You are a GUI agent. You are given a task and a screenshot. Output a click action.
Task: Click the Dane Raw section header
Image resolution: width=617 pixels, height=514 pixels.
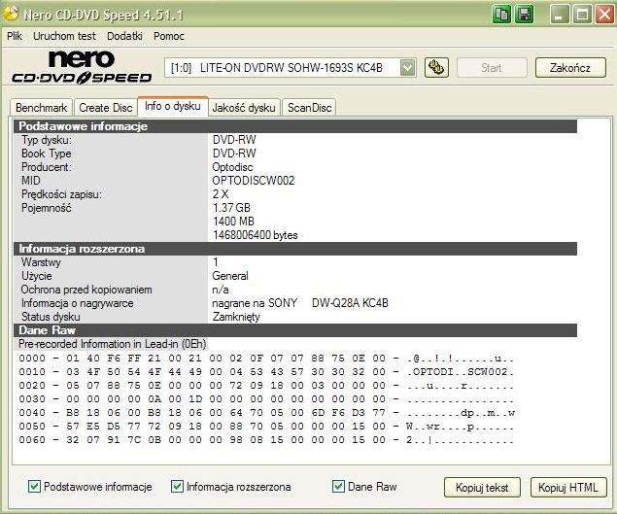click(295, 330)
